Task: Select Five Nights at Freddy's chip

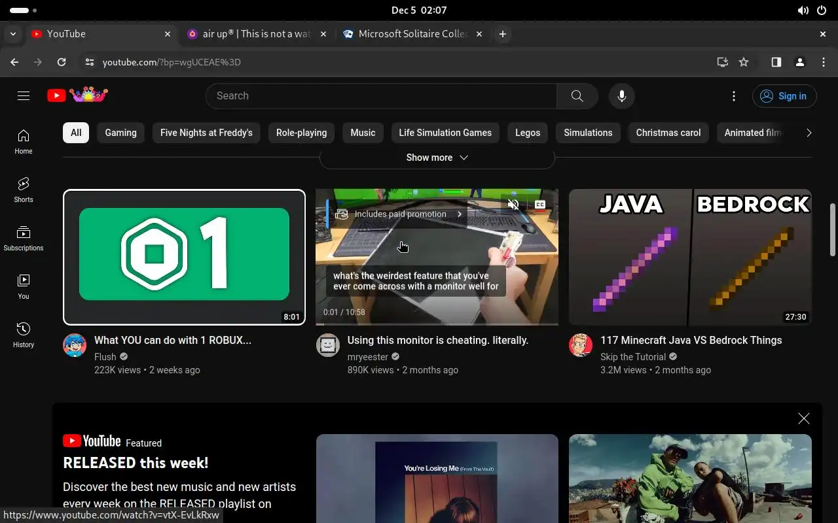Action: pyautogui.click(x=206, y=133)
